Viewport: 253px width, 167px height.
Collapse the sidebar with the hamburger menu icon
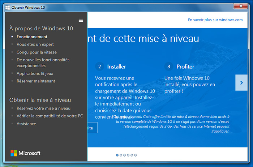pos(81,20)
